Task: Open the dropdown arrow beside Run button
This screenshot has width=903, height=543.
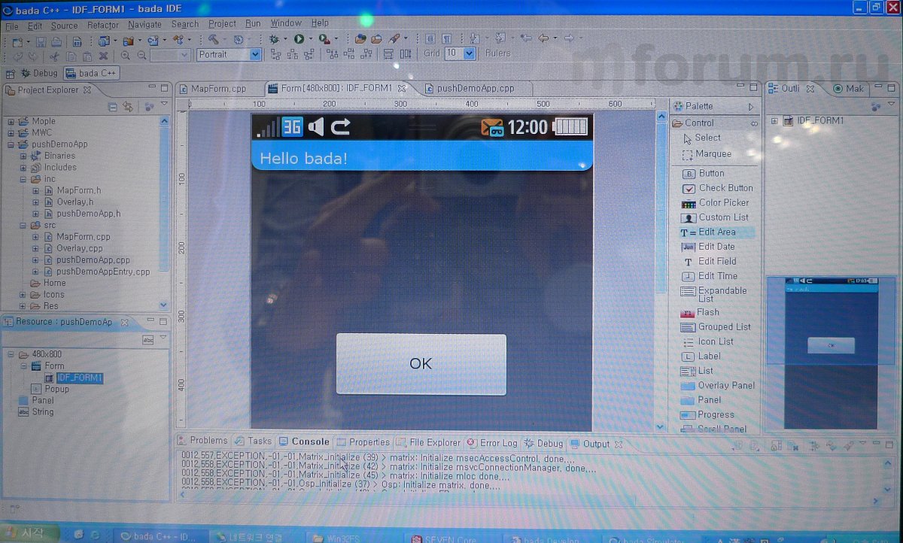Action: 310,39
